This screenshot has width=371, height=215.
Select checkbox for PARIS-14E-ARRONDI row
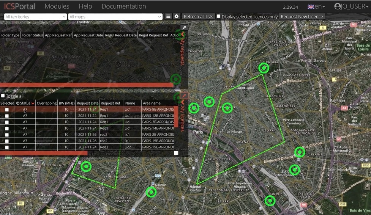tap(7, 129)
